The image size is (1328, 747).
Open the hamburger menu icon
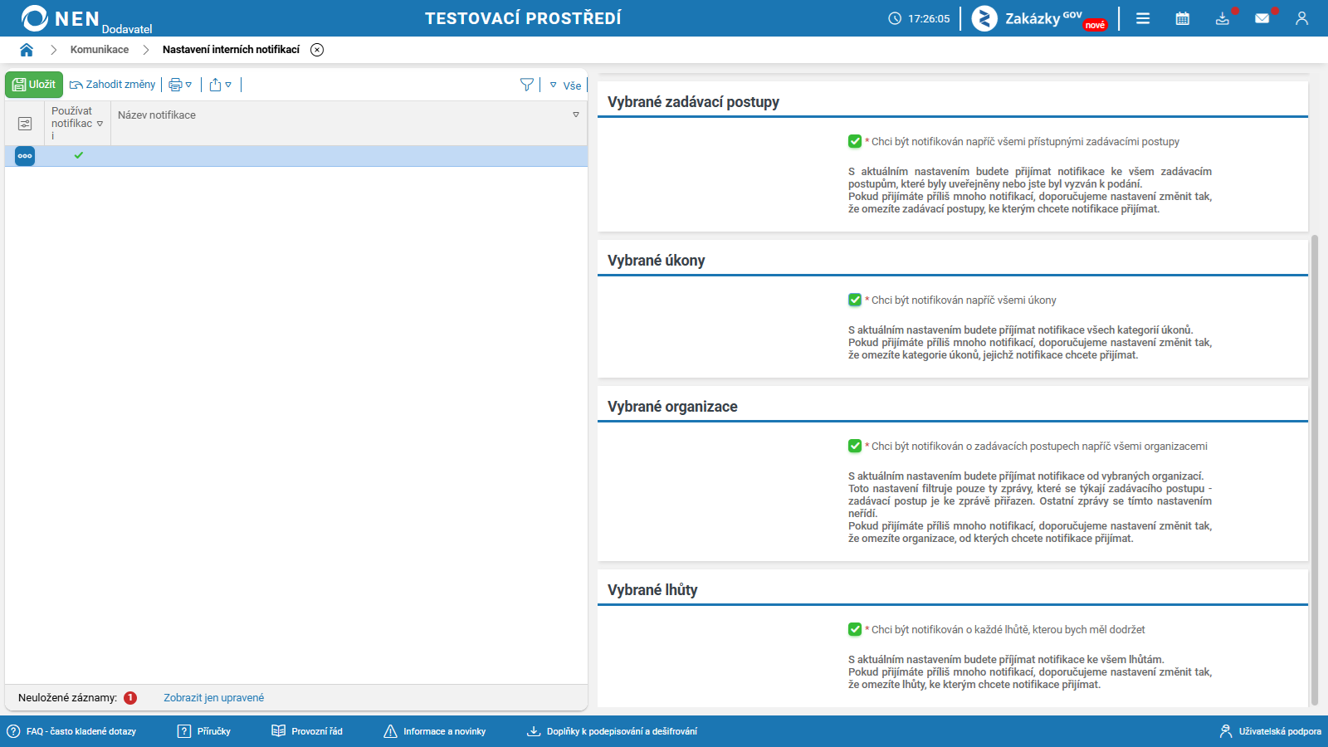(1143, 18)
